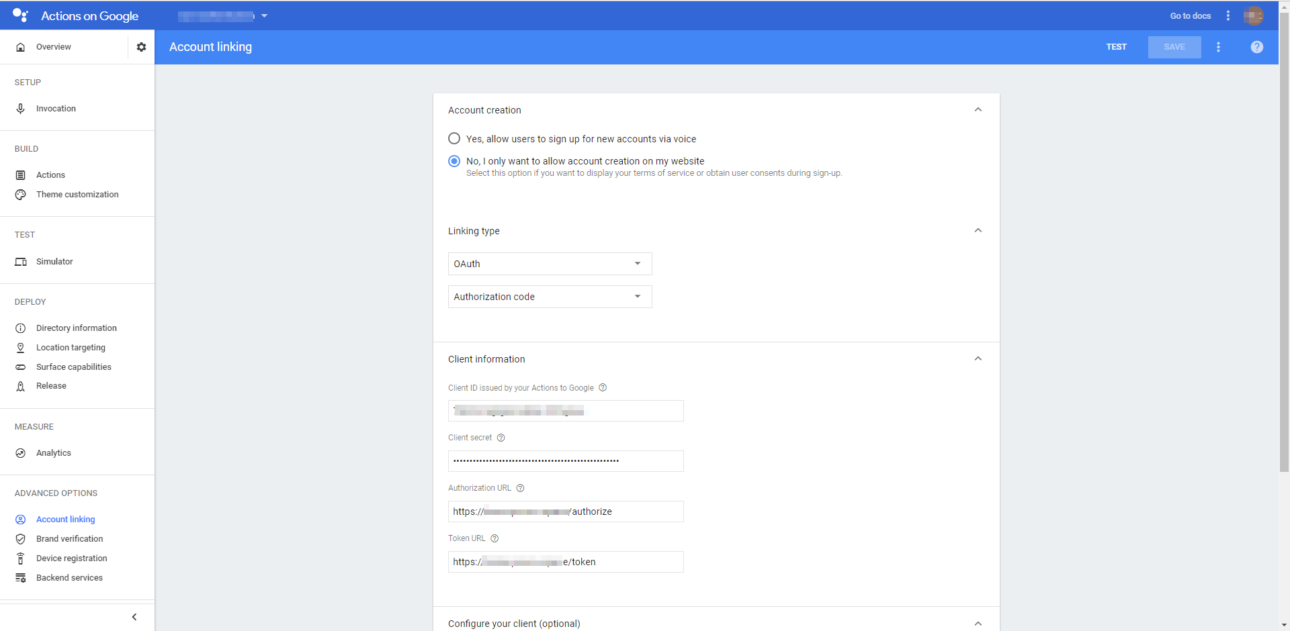Show help for Token URL field
Screen dimensions: 1290x631
tap(494, 538)
